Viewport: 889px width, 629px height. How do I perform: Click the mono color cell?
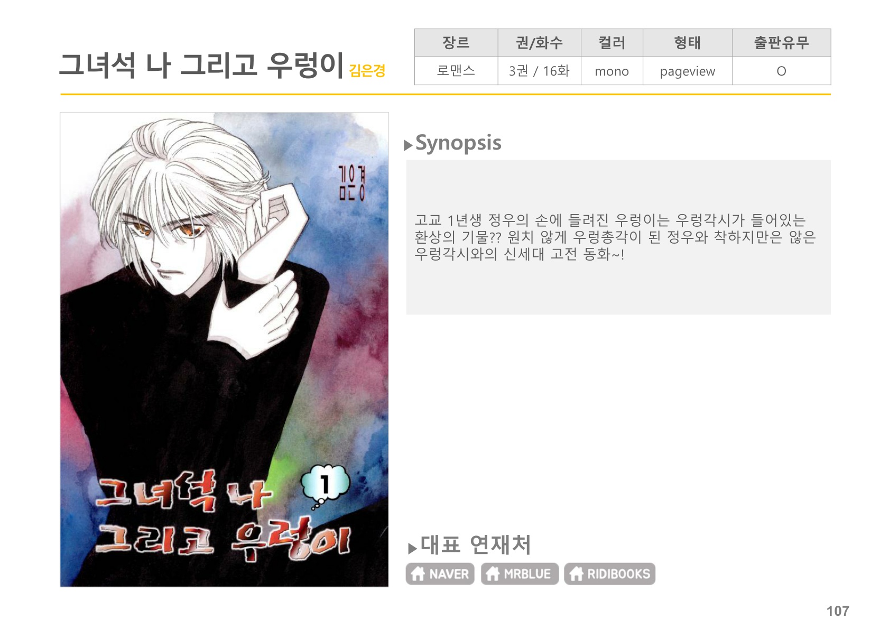pyautogui.click(x=612, y=71)
